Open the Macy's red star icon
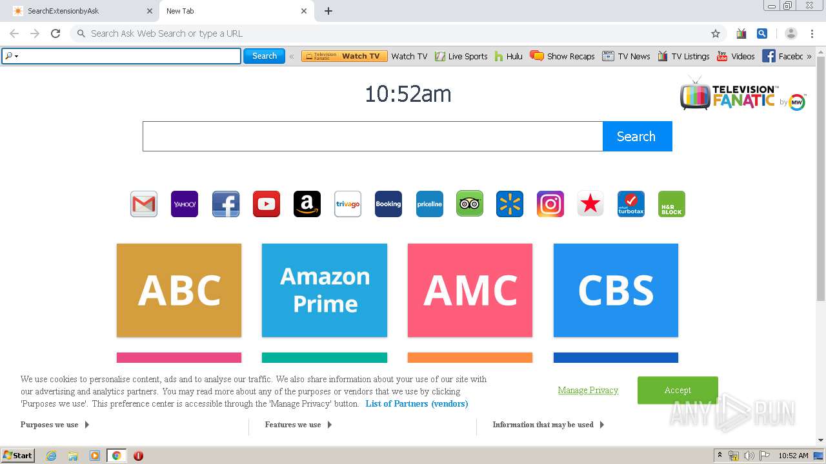Screen dimensions: 826x464 [590, 204]
